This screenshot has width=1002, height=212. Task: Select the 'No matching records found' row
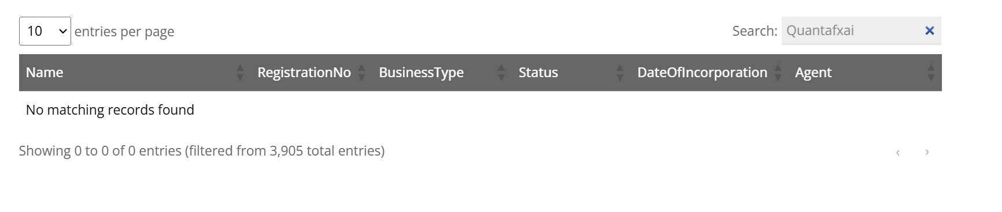pyautogui.click(x=480, y=110)
